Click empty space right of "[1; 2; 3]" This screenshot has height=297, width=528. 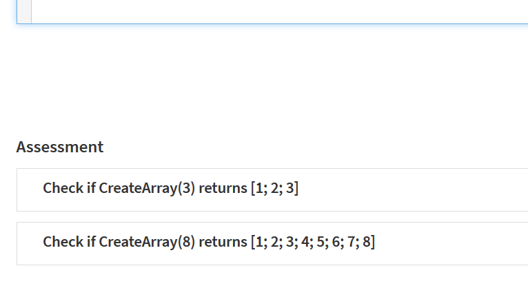[x=414, y=190]
